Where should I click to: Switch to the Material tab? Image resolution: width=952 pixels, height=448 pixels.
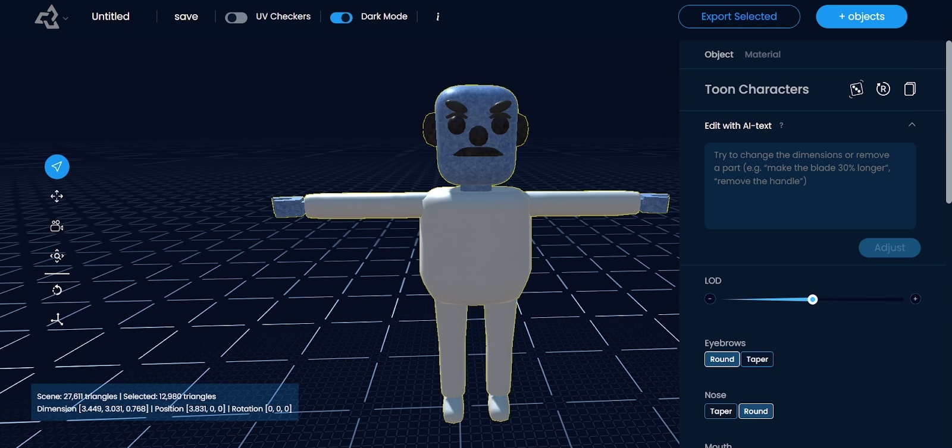[763, 55]
